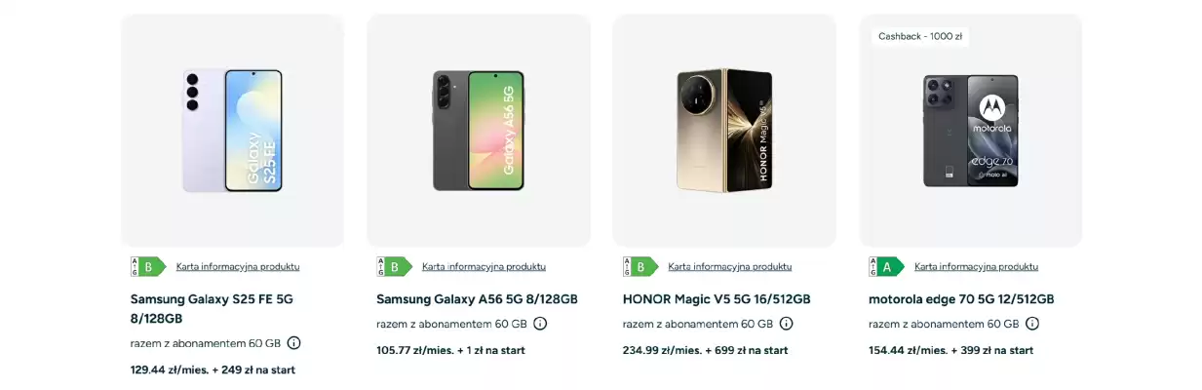Open HONOR Magic V5 5G 16/512GB title

[717, 299]
